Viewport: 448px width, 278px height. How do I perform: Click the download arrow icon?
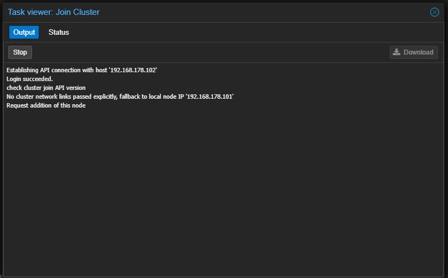pyautogui.click(x=396, y=52)
